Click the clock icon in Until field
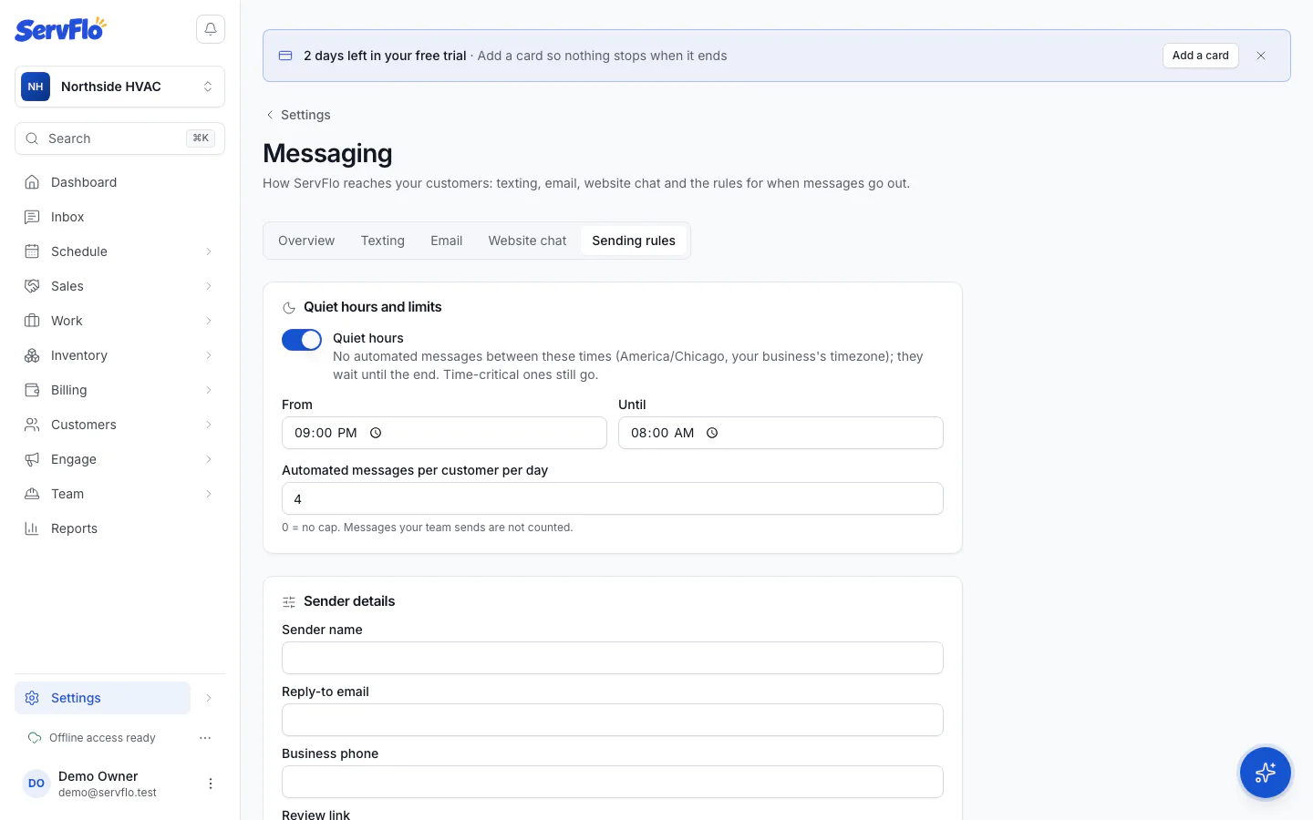The height and width of the screenshot is (820, 1313). point(712,433)
